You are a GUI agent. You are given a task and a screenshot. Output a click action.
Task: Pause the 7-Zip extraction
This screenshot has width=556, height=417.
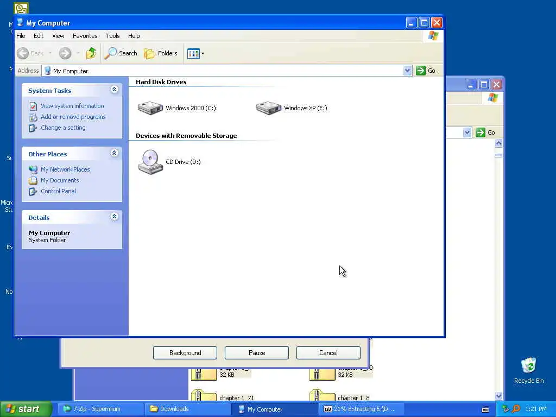pyautogui.click(x=257, y=353)
